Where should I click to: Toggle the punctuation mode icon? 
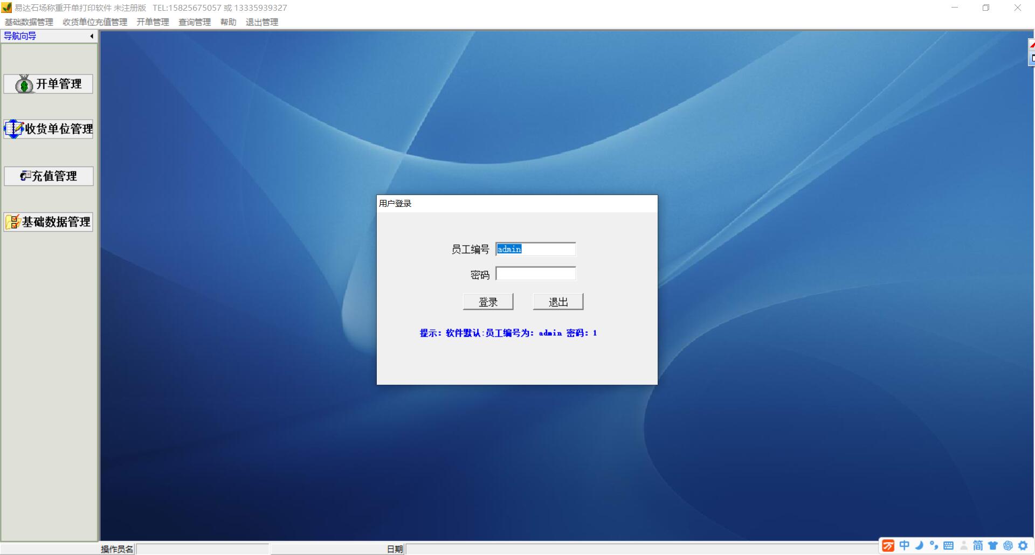click(x=934, y=546)
